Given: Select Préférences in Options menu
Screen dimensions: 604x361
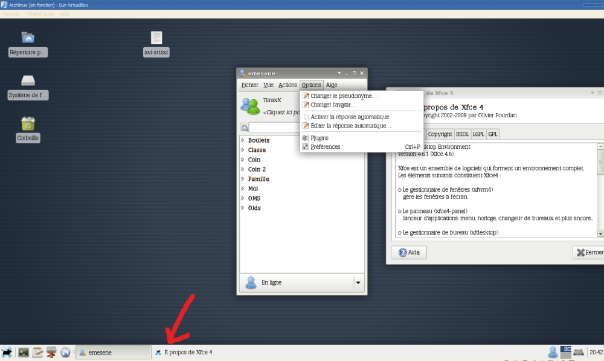Looking at the screenshot, I should pyautogui.click(x=325, y=146).
